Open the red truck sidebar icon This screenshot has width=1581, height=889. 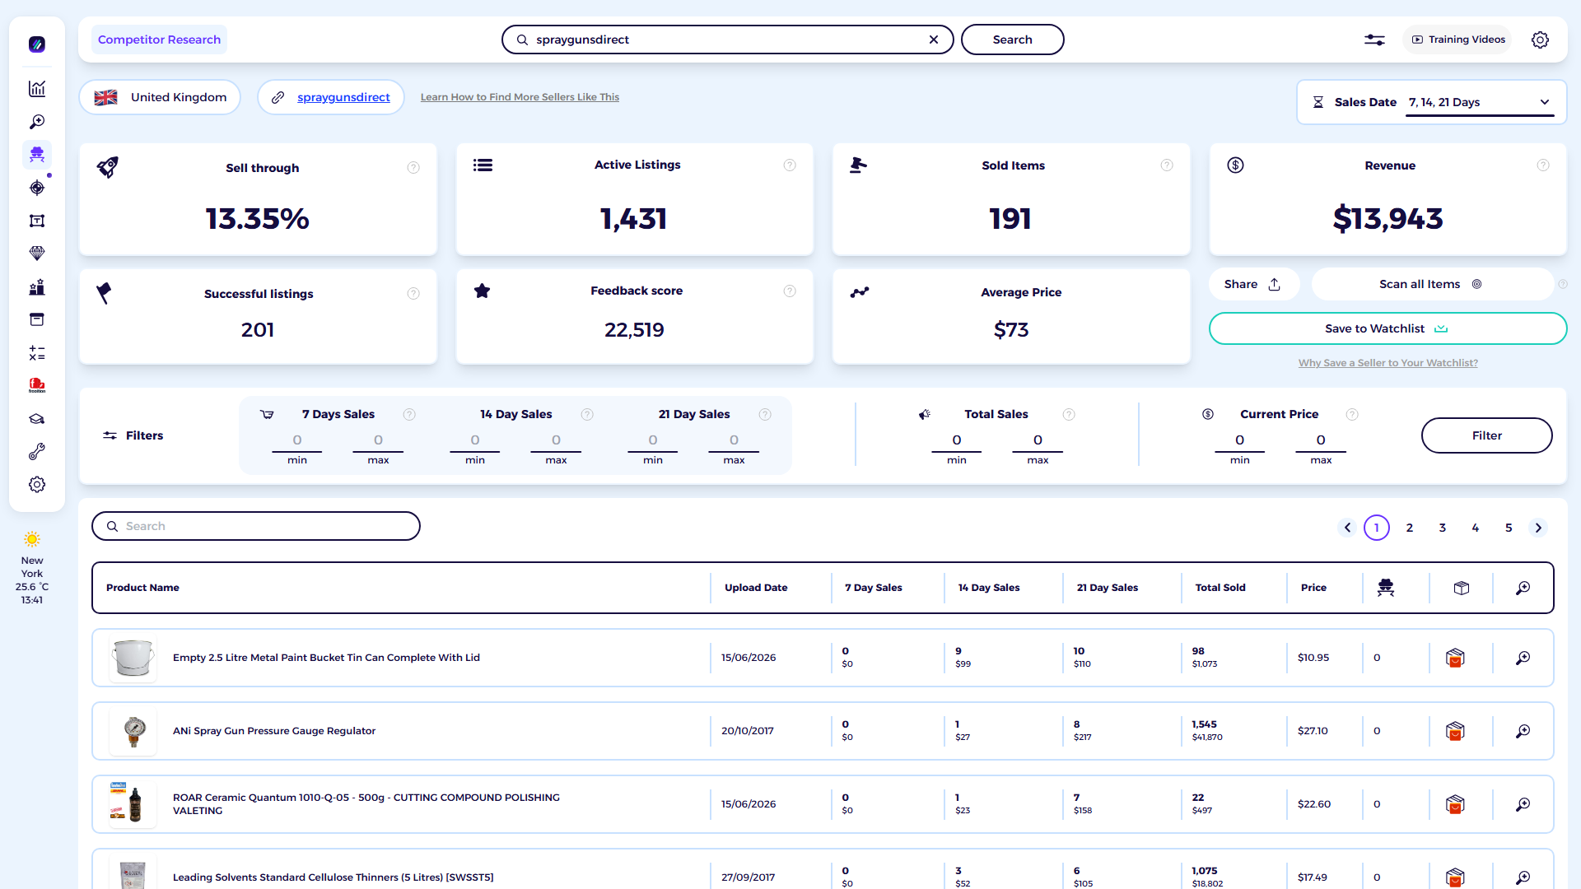[37, 385]
